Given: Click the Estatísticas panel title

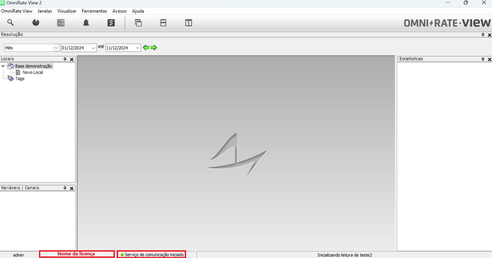Looking at the screenshot, I should click(x=411, y=59).
